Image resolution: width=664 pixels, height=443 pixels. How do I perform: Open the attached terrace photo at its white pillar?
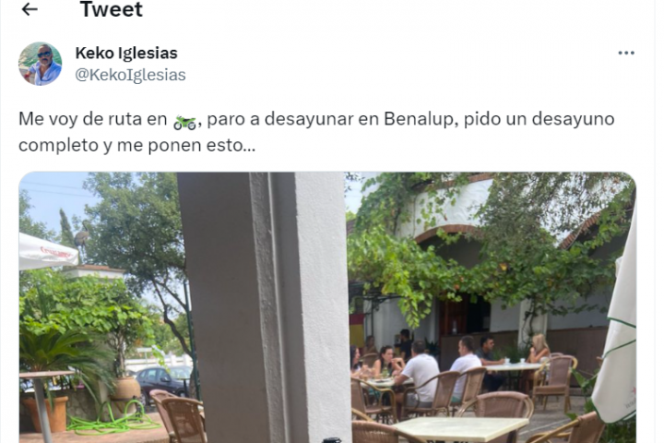click(265, 307)
